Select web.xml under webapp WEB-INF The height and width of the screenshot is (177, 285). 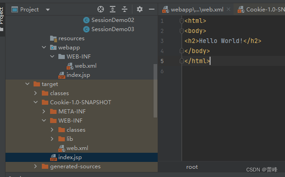tap(85, 66)
